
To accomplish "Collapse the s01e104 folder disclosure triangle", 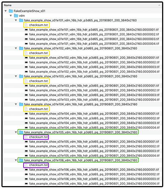I will pyautogui.click(x=16, y=104).
